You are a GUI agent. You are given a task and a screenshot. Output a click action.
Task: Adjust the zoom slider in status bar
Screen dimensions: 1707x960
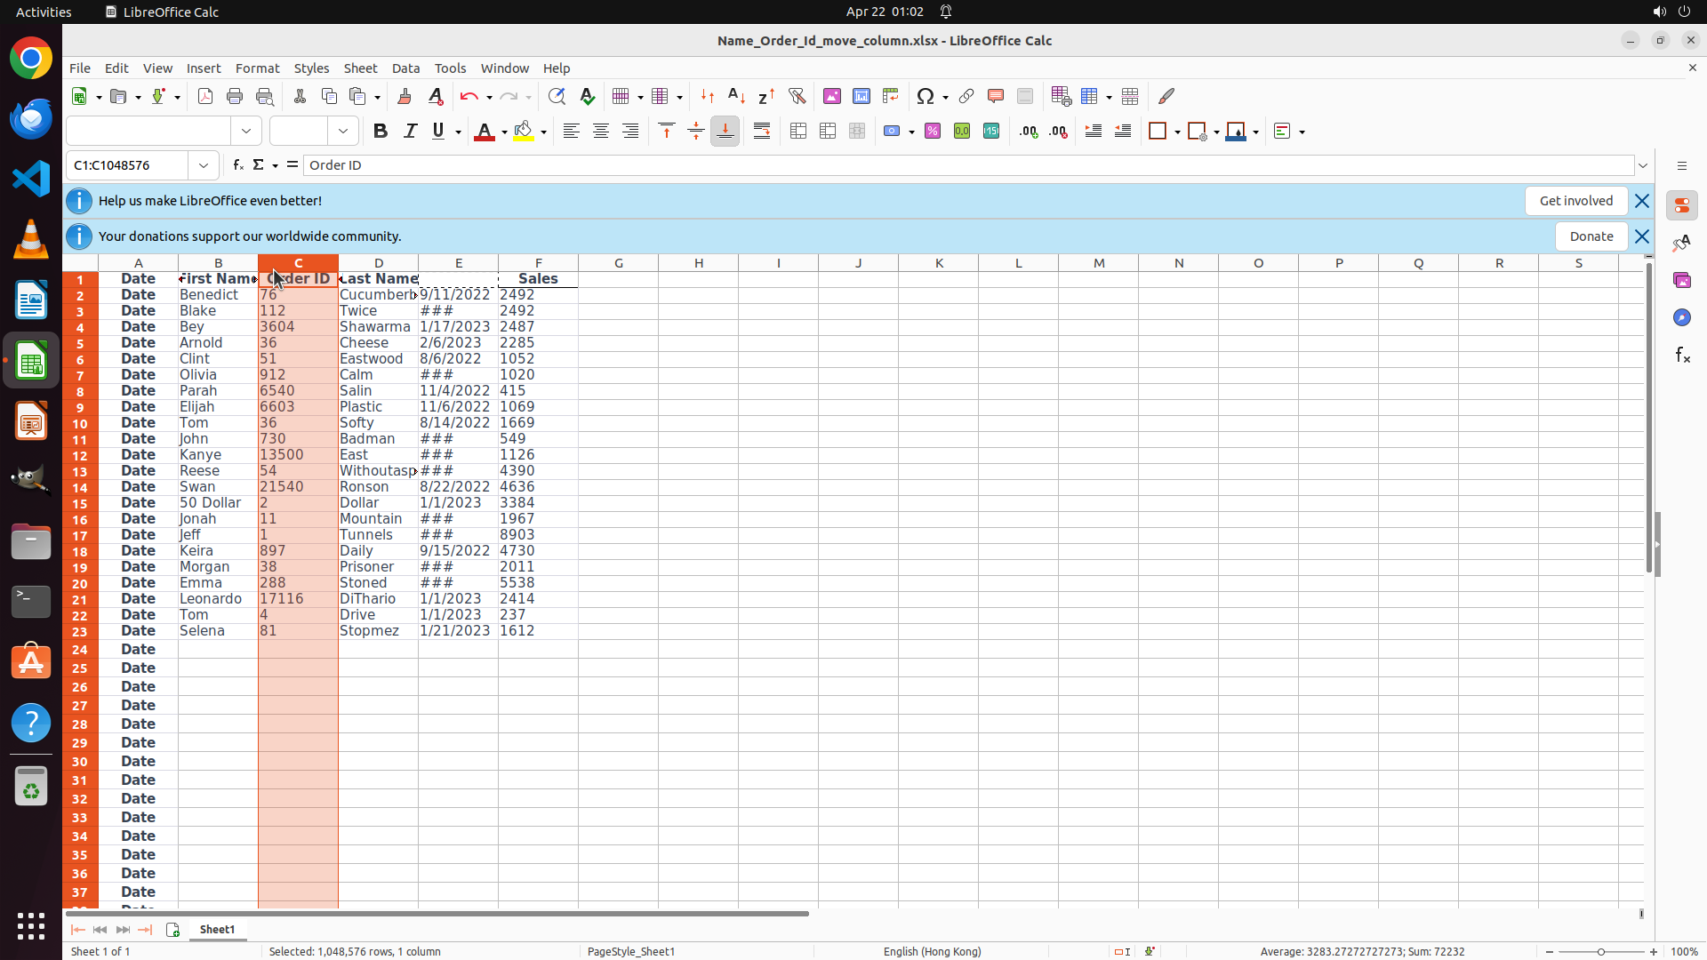click(x=1600, y=951)
